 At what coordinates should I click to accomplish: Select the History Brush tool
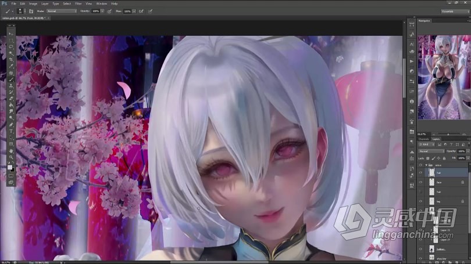tap(11, 92)
